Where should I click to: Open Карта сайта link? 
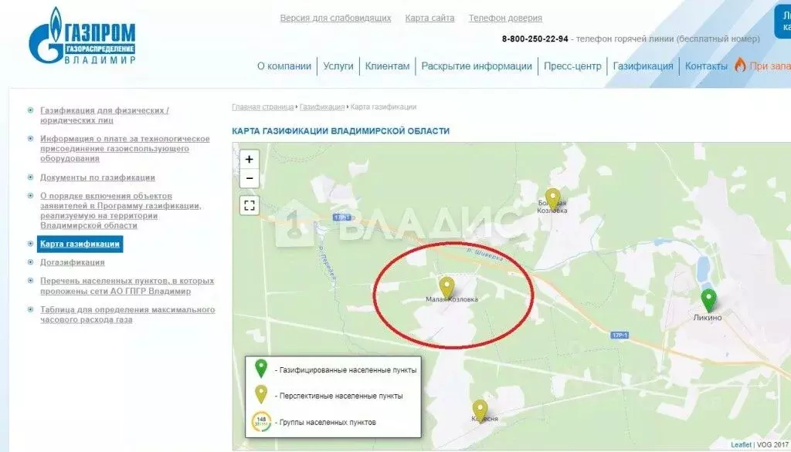(429, 19)
